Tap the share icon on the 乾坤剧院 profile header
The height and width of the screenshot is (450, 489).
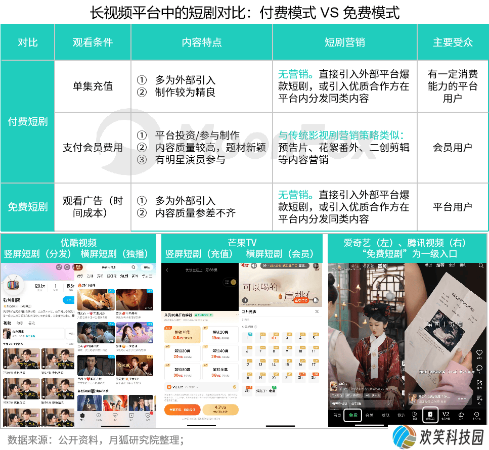point(59,267)
